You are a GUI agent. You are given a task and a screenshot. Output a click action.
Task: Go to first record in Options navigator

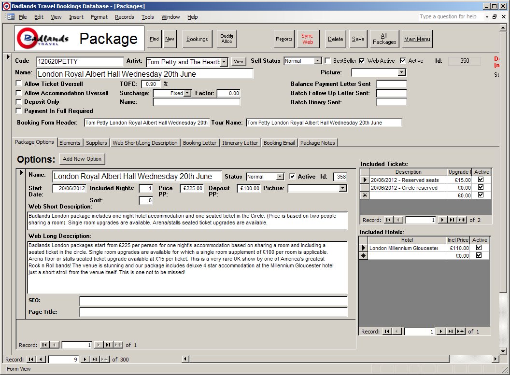pos(44,345)
